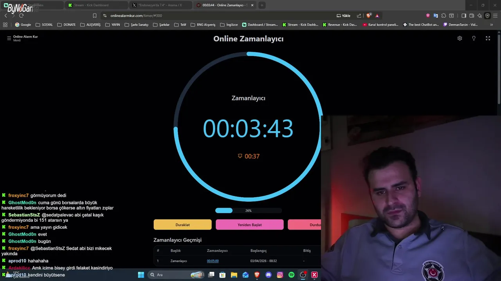
Task: Launch Microsoft Store from taskbar
Action: 222,275
